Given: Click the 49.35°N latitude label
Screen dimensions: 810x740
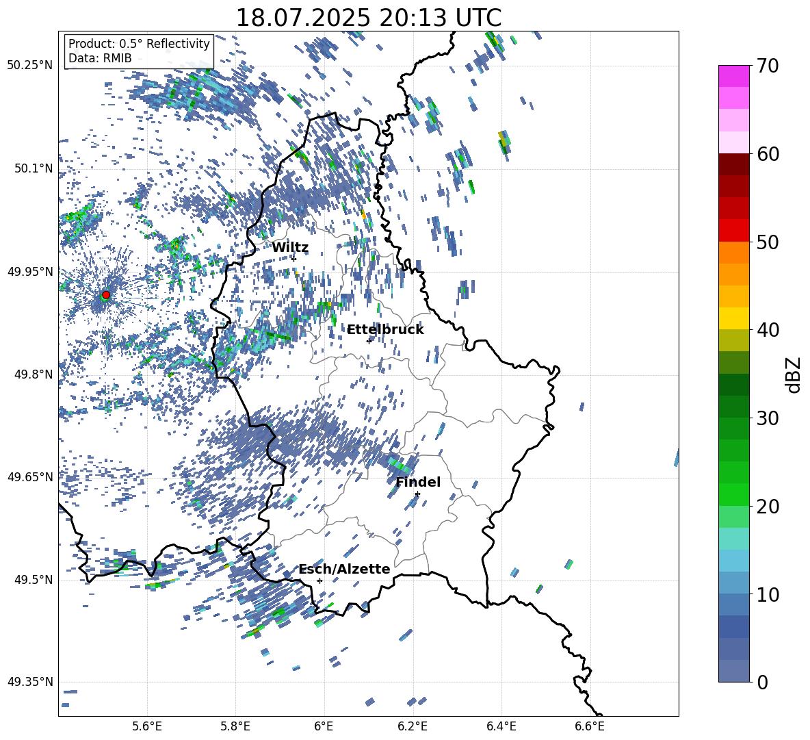Looking at the screenshot, I should pyautogui.click(x=30, y=682).
